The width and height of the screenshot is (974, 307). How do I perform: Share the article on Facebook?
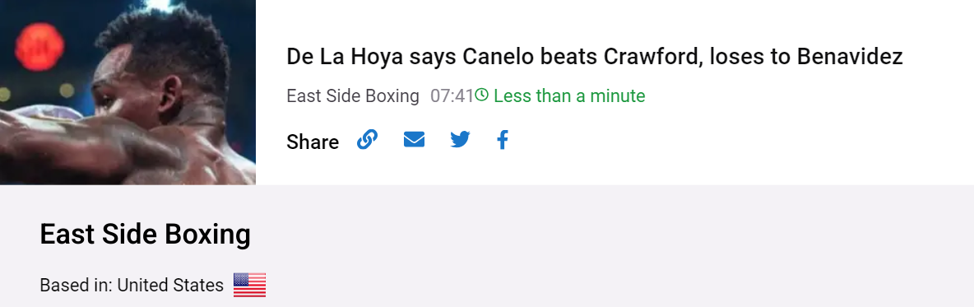pyautogui.click(x=503, y=140)
